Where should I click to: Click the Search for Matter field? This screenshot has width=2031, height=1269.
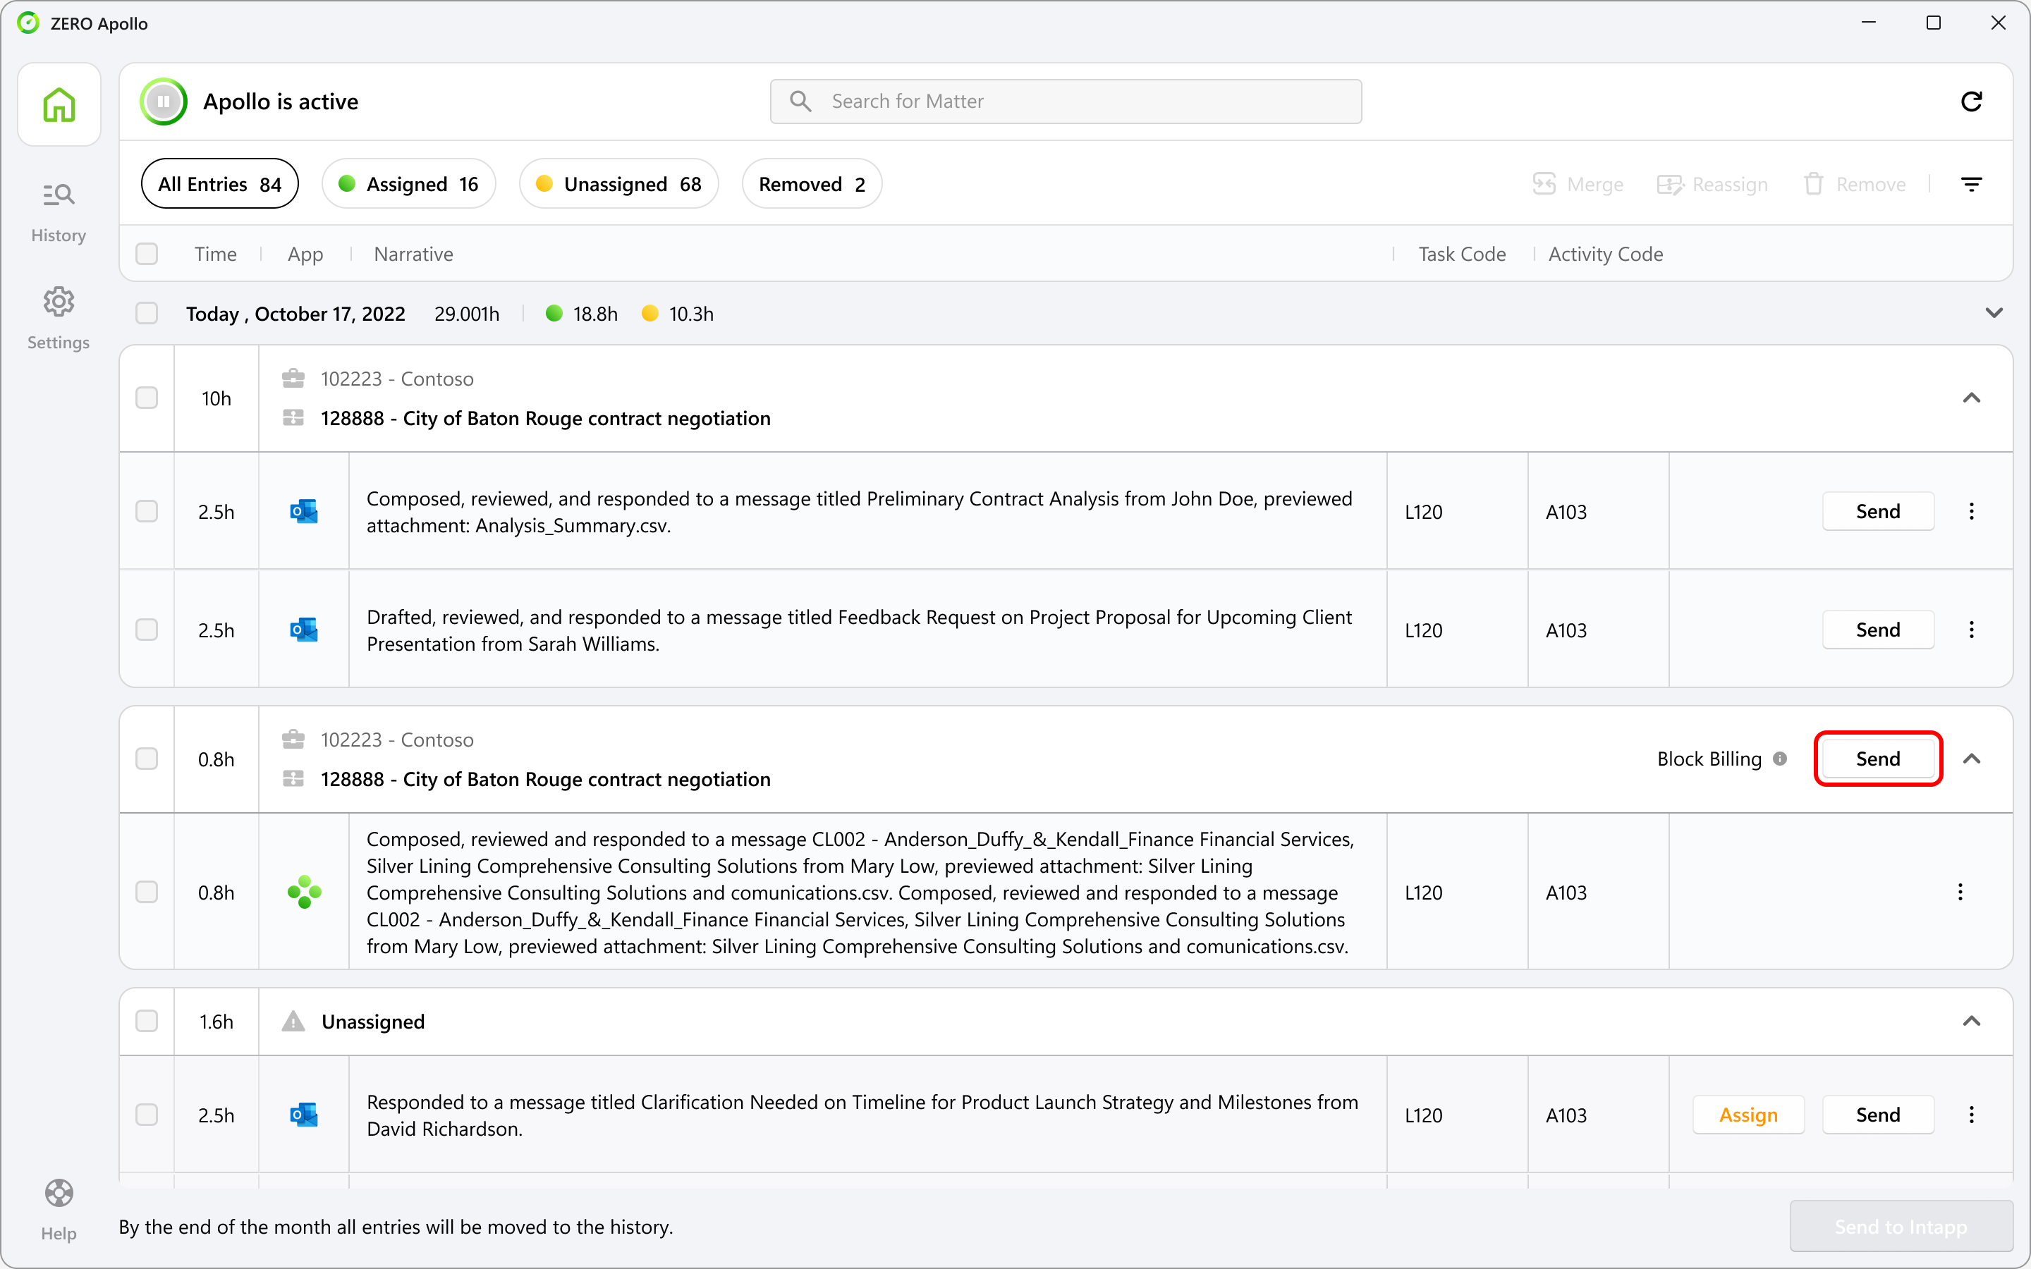tap(1066, 102)
